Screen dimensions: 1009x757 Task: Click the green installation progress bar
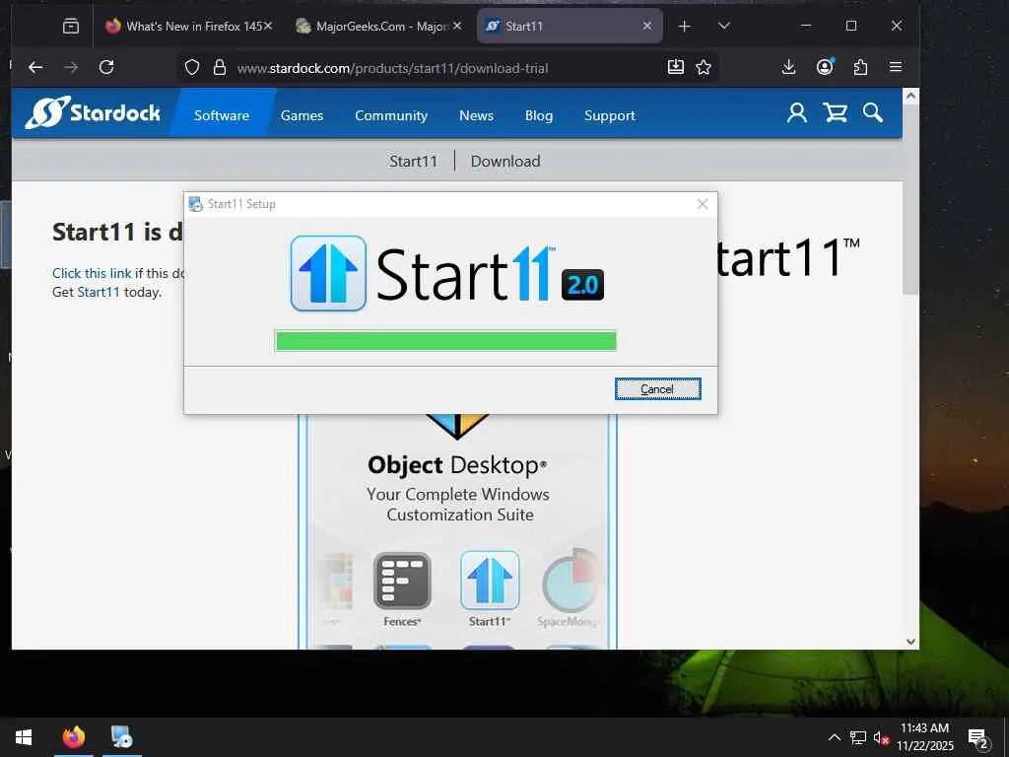pos(445,340)
